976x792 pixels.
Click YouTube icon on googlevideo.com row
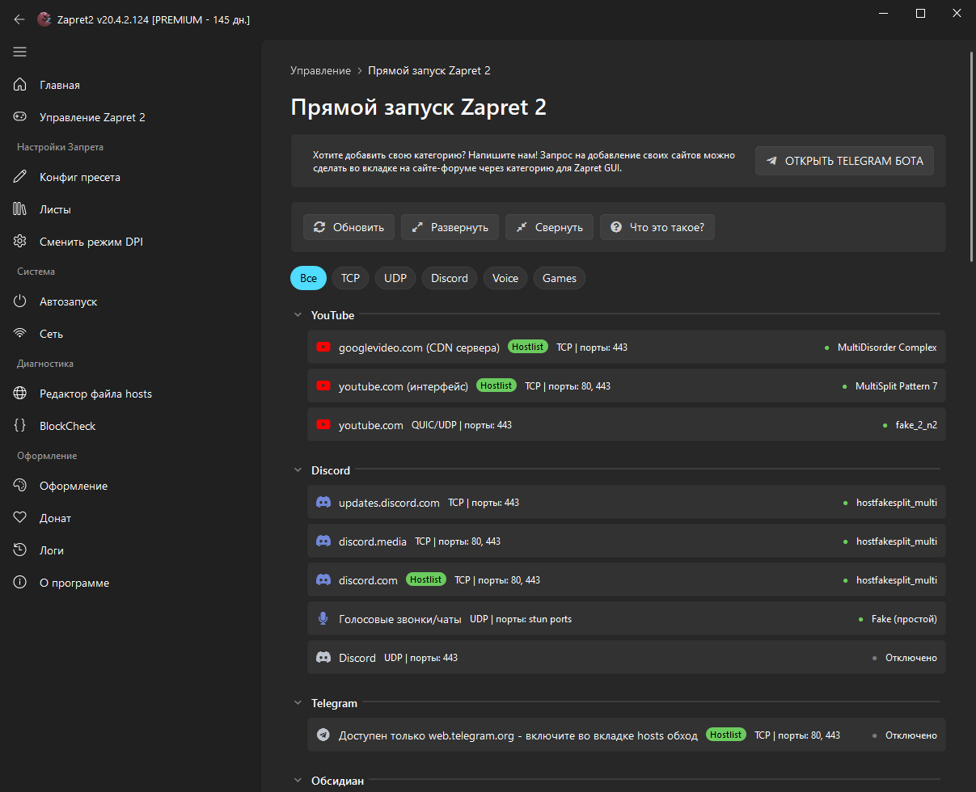(323, 348)
